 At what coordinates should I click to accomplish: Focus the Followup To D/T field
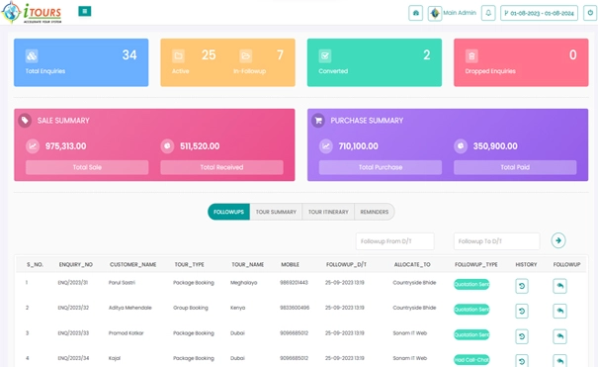click(x=496, y=241)
